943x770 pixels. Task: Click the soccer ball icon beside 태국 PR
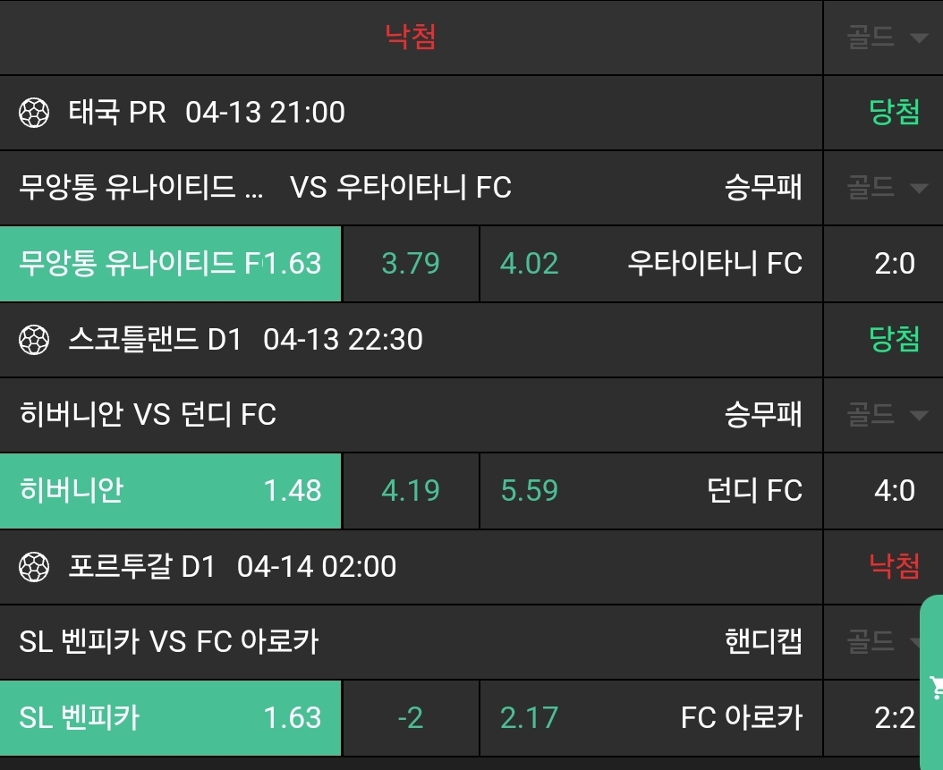tap(34, 113)
